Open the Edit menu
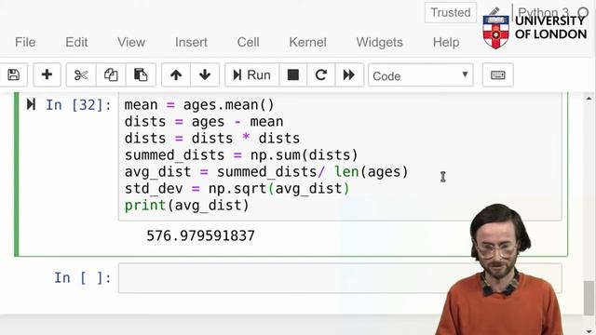This screenshot has width=596, height=335. pyautogui.click(x=76, y=42)
